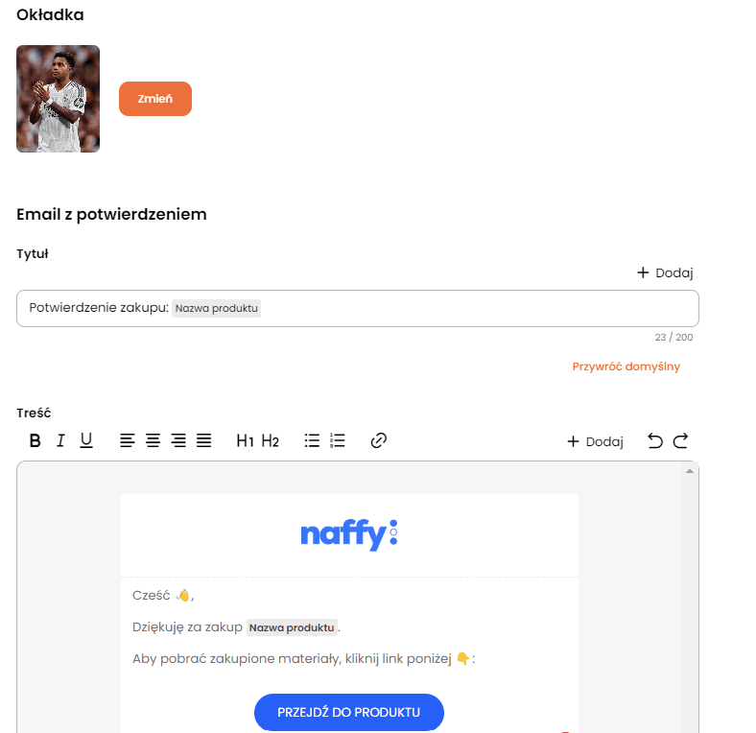Redo the last undone edit
Screen dimensions: 756x733
click(681, 440)
